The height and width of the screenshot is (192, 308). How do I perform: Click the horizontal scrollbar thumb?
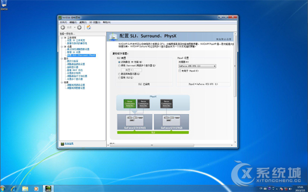click(152, 145)
